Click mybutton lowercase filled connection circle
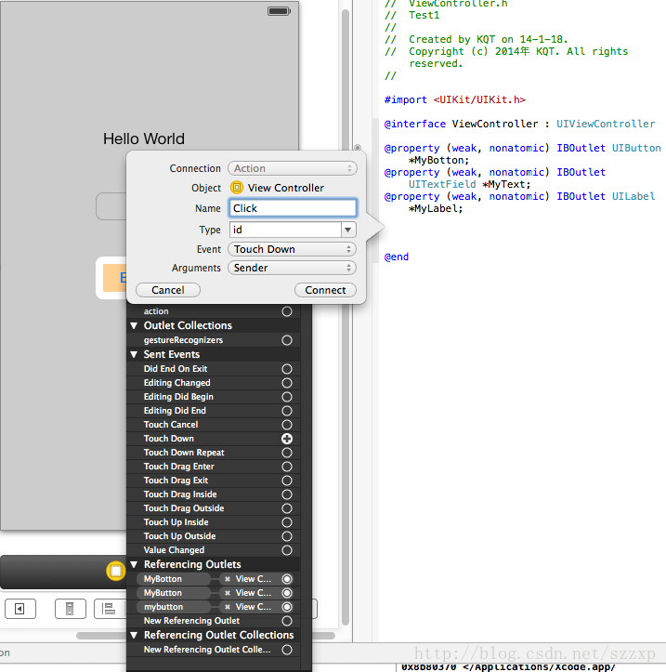 click(x=287, y=607)
